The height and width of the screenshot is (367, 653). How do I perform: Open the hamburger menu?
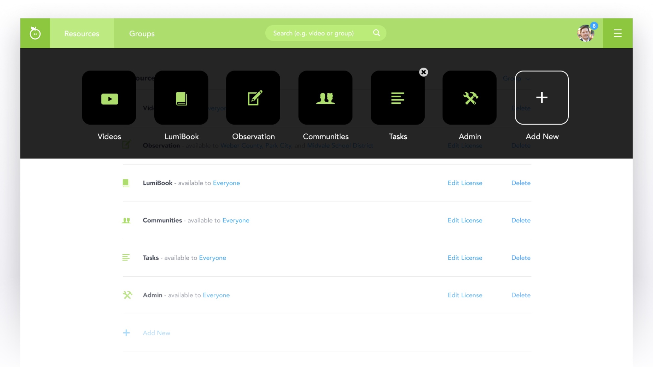(x=617, y=33)
